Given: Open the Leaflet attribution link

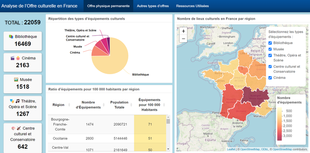Looking at the screenshot, I should pos(231,149).
